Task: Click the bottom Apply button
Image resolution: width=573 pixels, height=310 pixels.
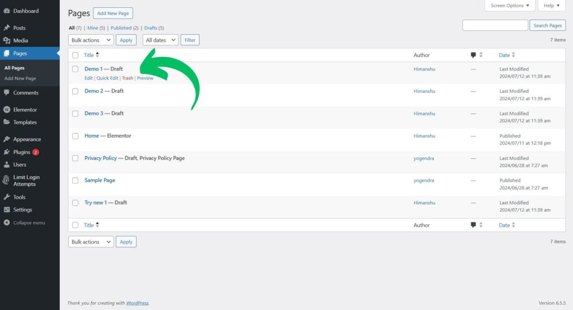Action: [126, 242]
